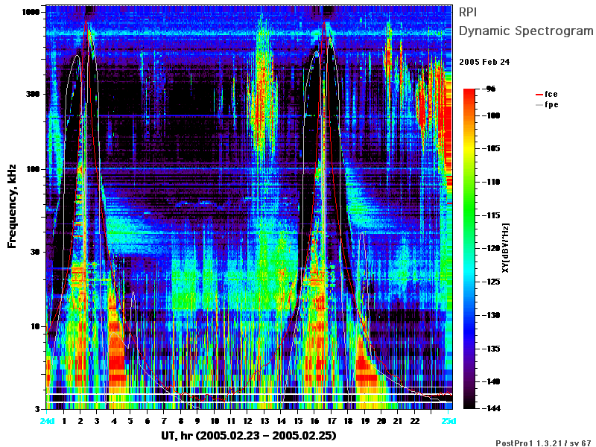Click the 25d end time tick

coord(448,421)
